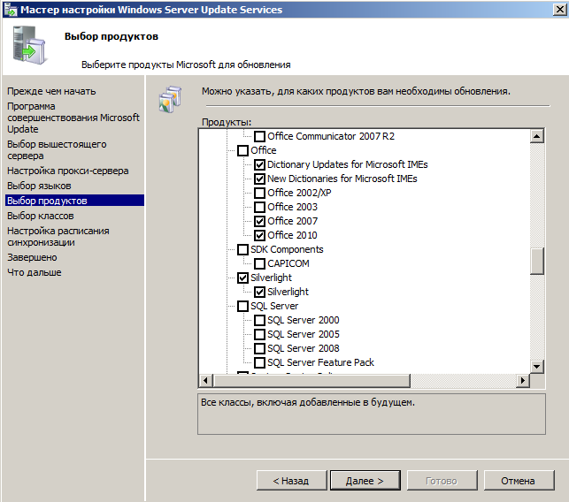Image resolution: width=569 pixels, height=502 pixels.
Task: Open step 'Выбор классов'
Action: click(x=41, y=216)
